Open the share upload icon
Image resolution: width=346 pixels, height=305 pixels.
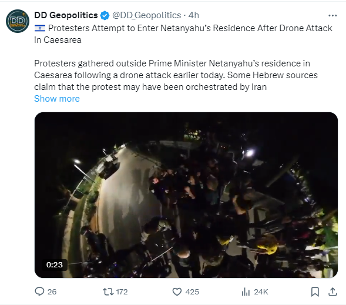click(332, 291)
